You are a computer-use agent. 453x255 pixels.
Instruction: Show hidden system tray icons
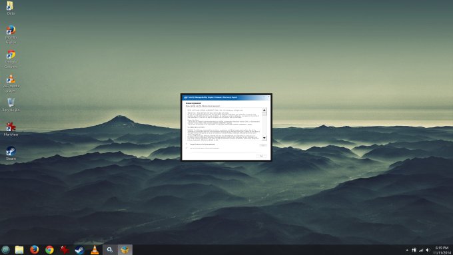(x=407, y=250)
